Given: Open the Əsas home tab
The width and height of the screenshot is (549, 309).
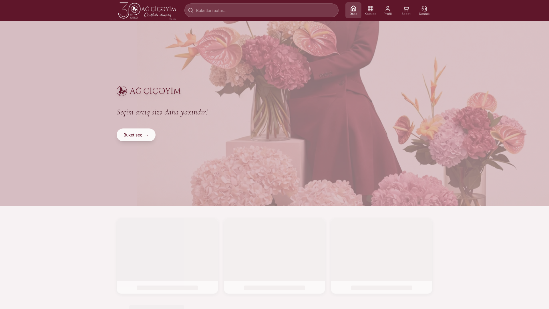Looking at the screenshot, I should click(x=353, y=10).
